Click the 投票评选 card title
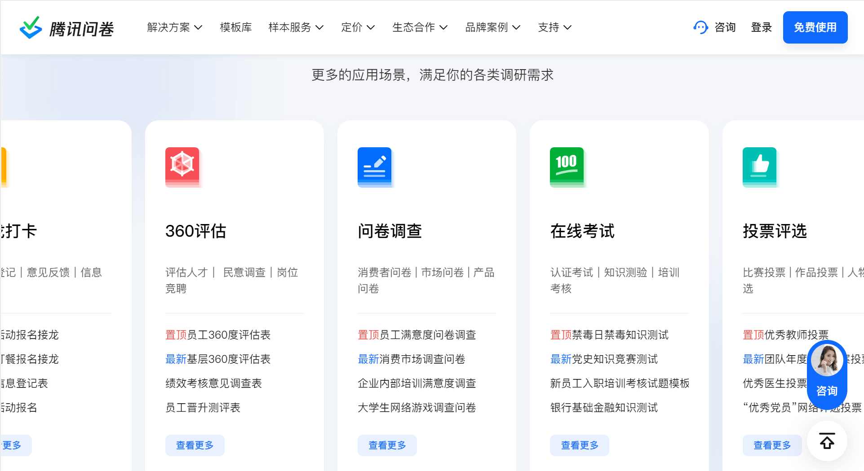This screenshot has height=471, width=864. (775, 231)
